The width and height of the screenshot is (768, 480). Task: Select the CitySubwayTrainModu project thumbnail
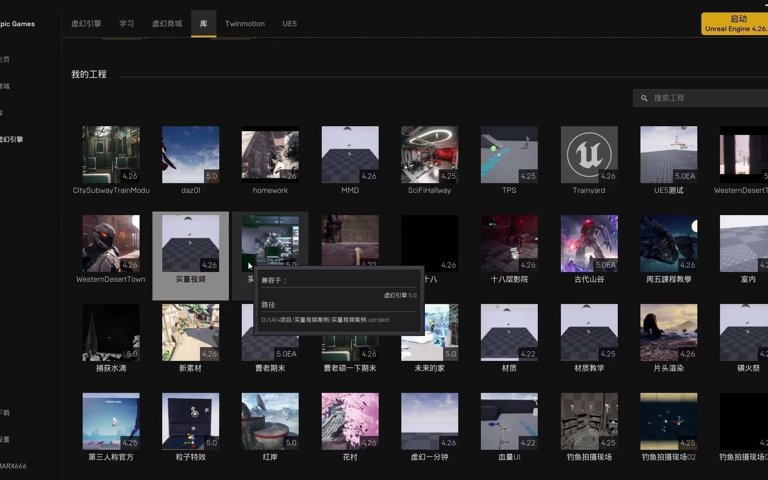tap(111, 155)
